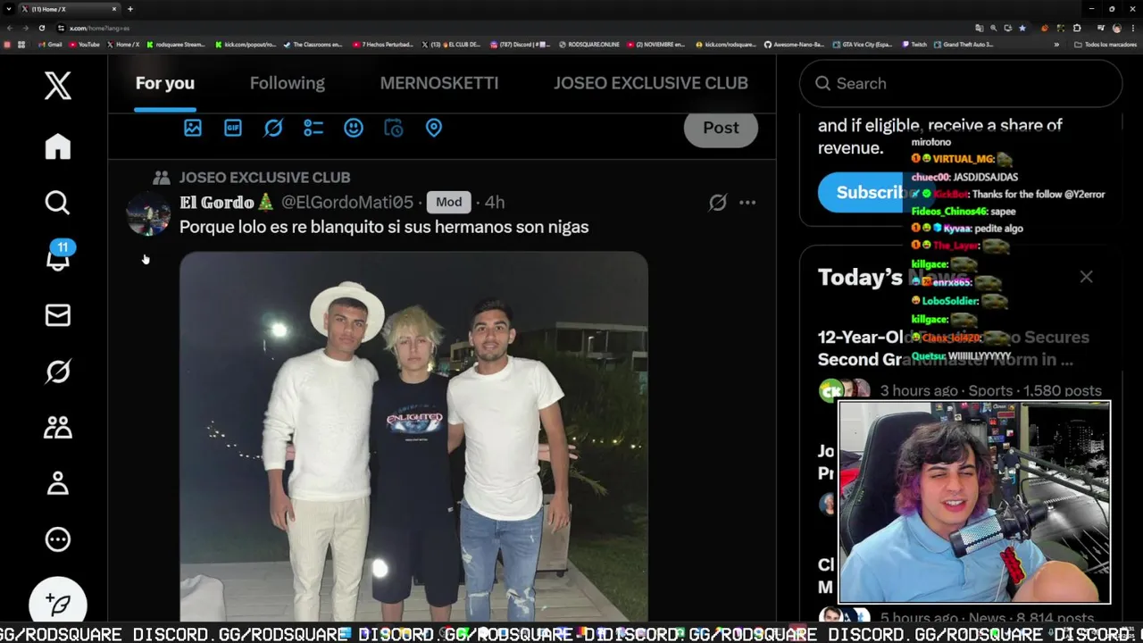Click the Mod badge on the post
This screenshot has height=643, width=1143.
pyautogui.click(x=448, y=203)
